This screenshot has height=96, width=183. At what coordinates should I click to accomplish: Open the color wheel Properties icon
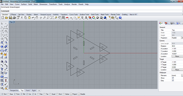[94, 18]
